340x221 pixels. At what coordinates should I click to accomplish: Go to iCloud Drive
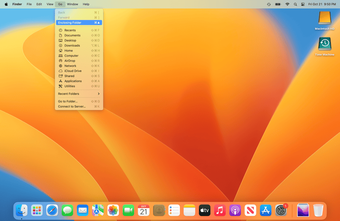pos(79,71)
